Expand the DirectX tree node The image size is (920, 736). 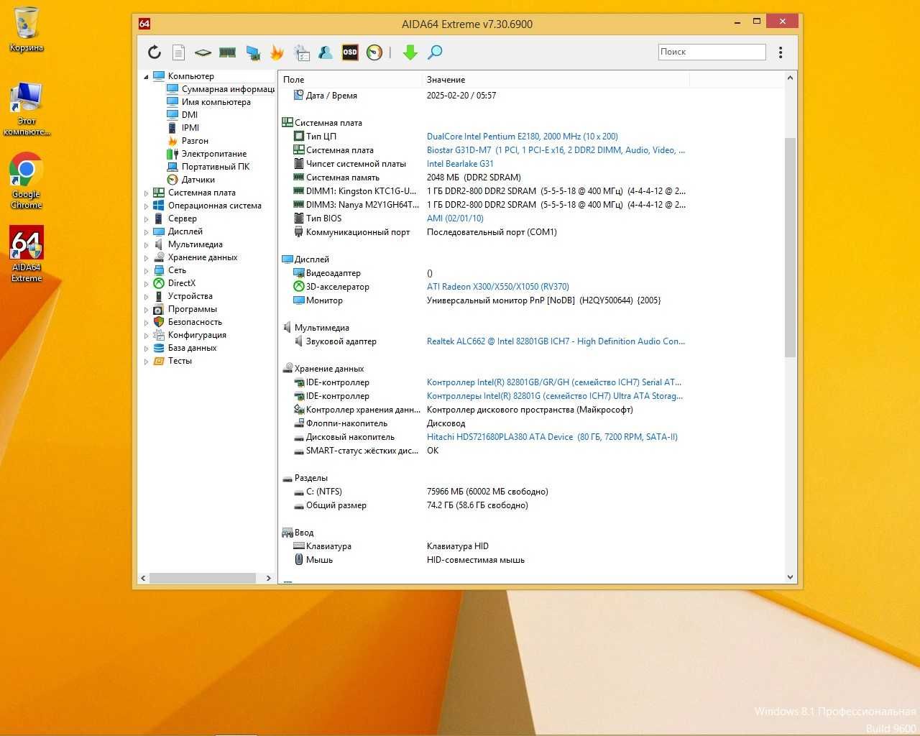click(146, 283)
